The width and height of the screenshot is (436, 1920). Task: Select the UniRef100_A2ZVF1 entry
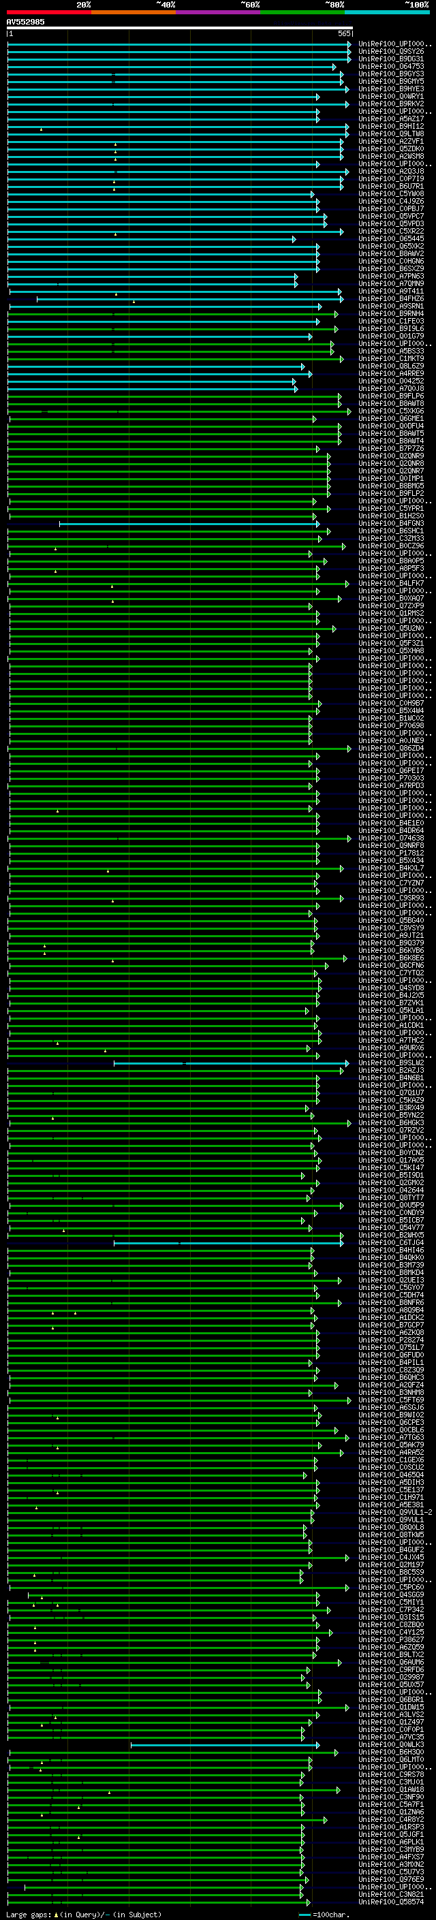(x=391, y=141)
